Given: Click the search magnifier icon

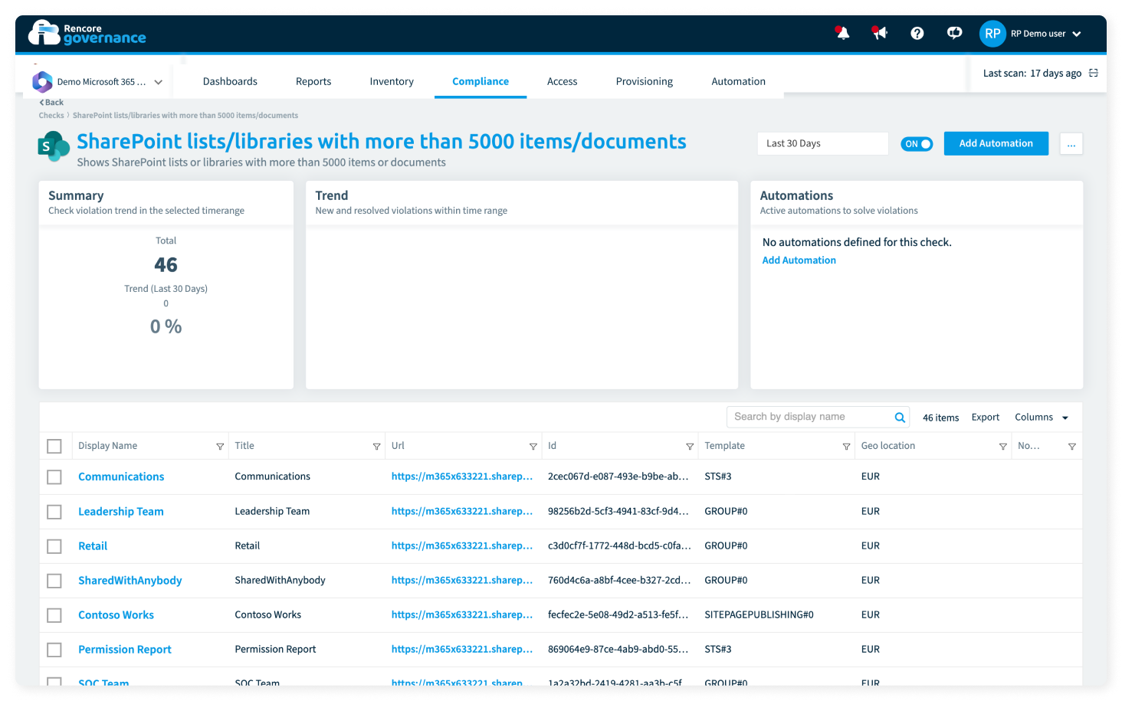Looking at the screenshot, I should tap(900, 418).
